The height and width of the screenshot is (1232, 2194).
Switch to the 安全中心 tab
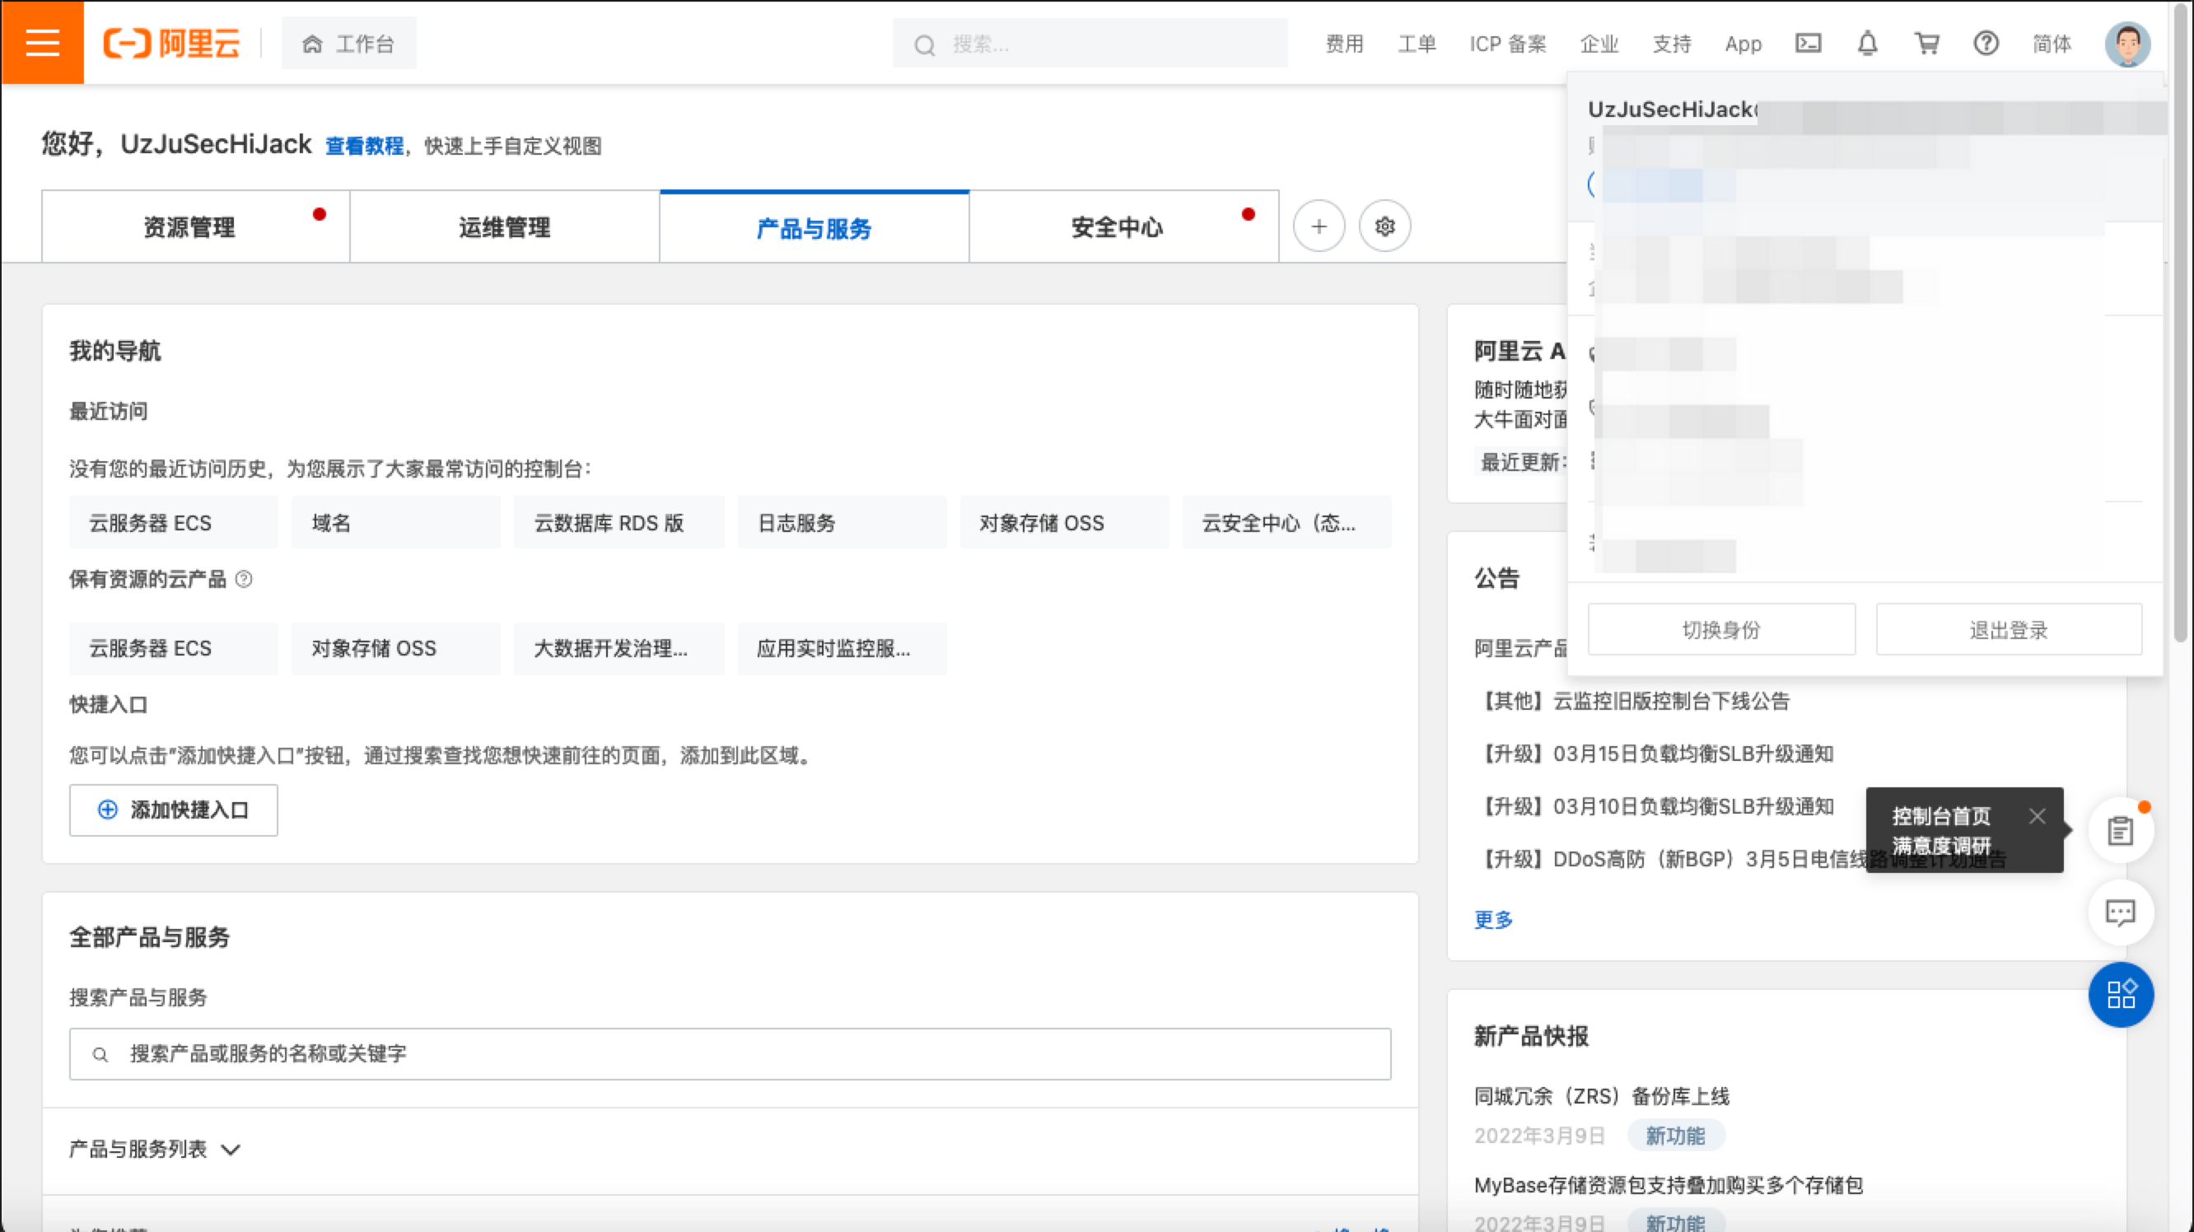coord(1123,227)
